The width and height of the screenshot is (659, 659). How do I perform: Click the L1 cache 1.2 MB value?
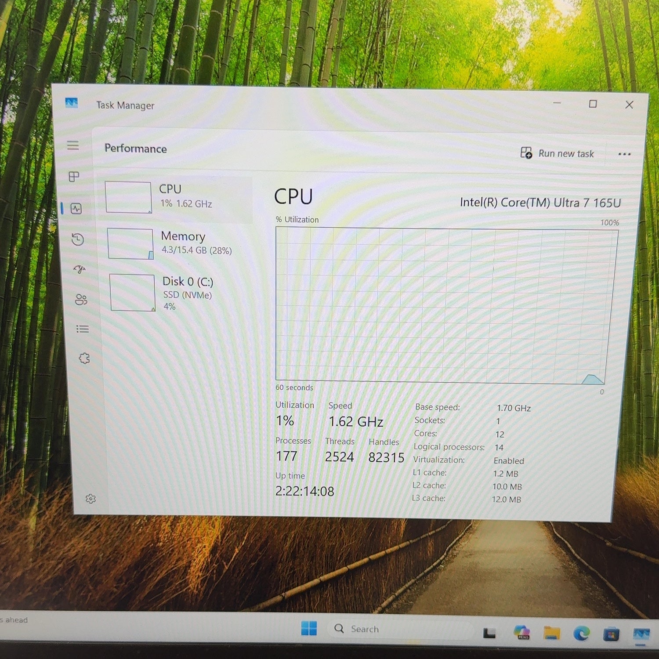coord(506,474)
